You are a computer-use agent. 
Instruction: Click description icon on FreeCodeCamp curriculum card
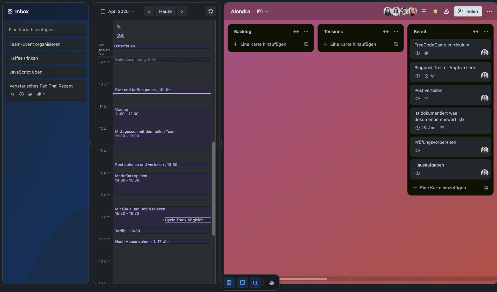coord(426,53)
